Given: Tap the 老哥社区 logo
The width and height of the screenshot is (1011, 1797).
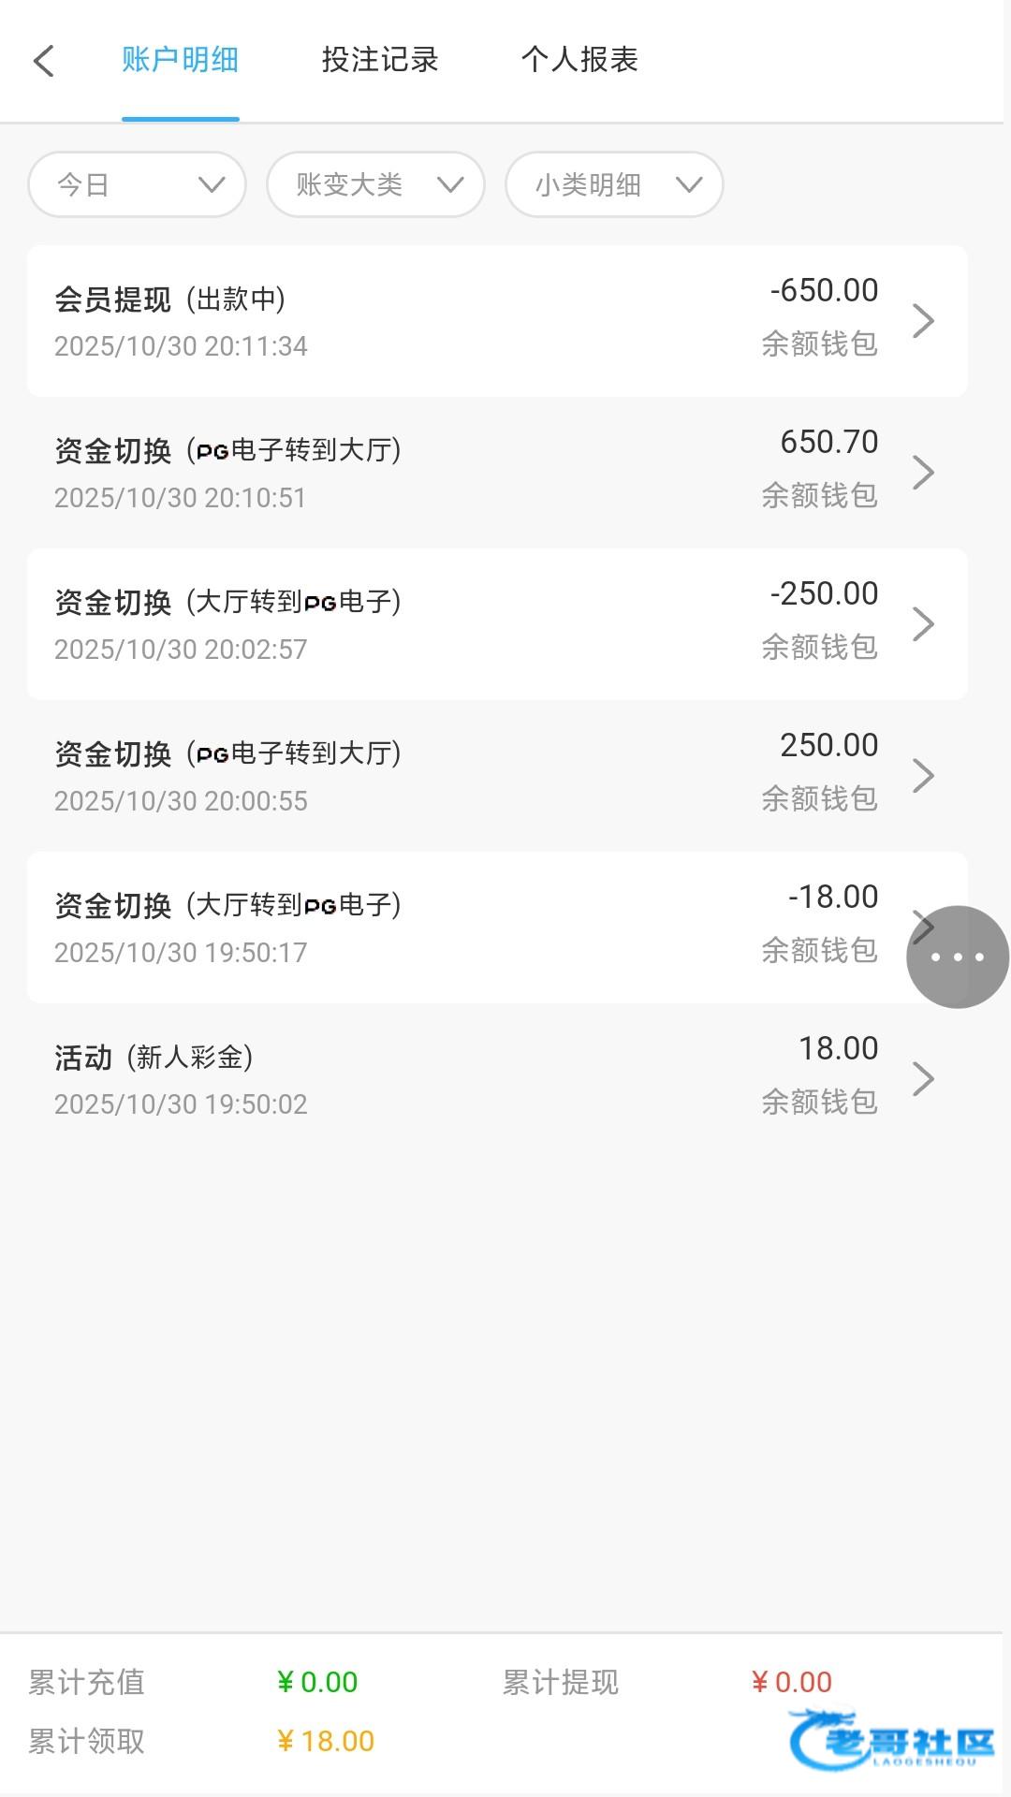Looking at the screenshot, I should pyautogui.click(x=892, y=1742).
